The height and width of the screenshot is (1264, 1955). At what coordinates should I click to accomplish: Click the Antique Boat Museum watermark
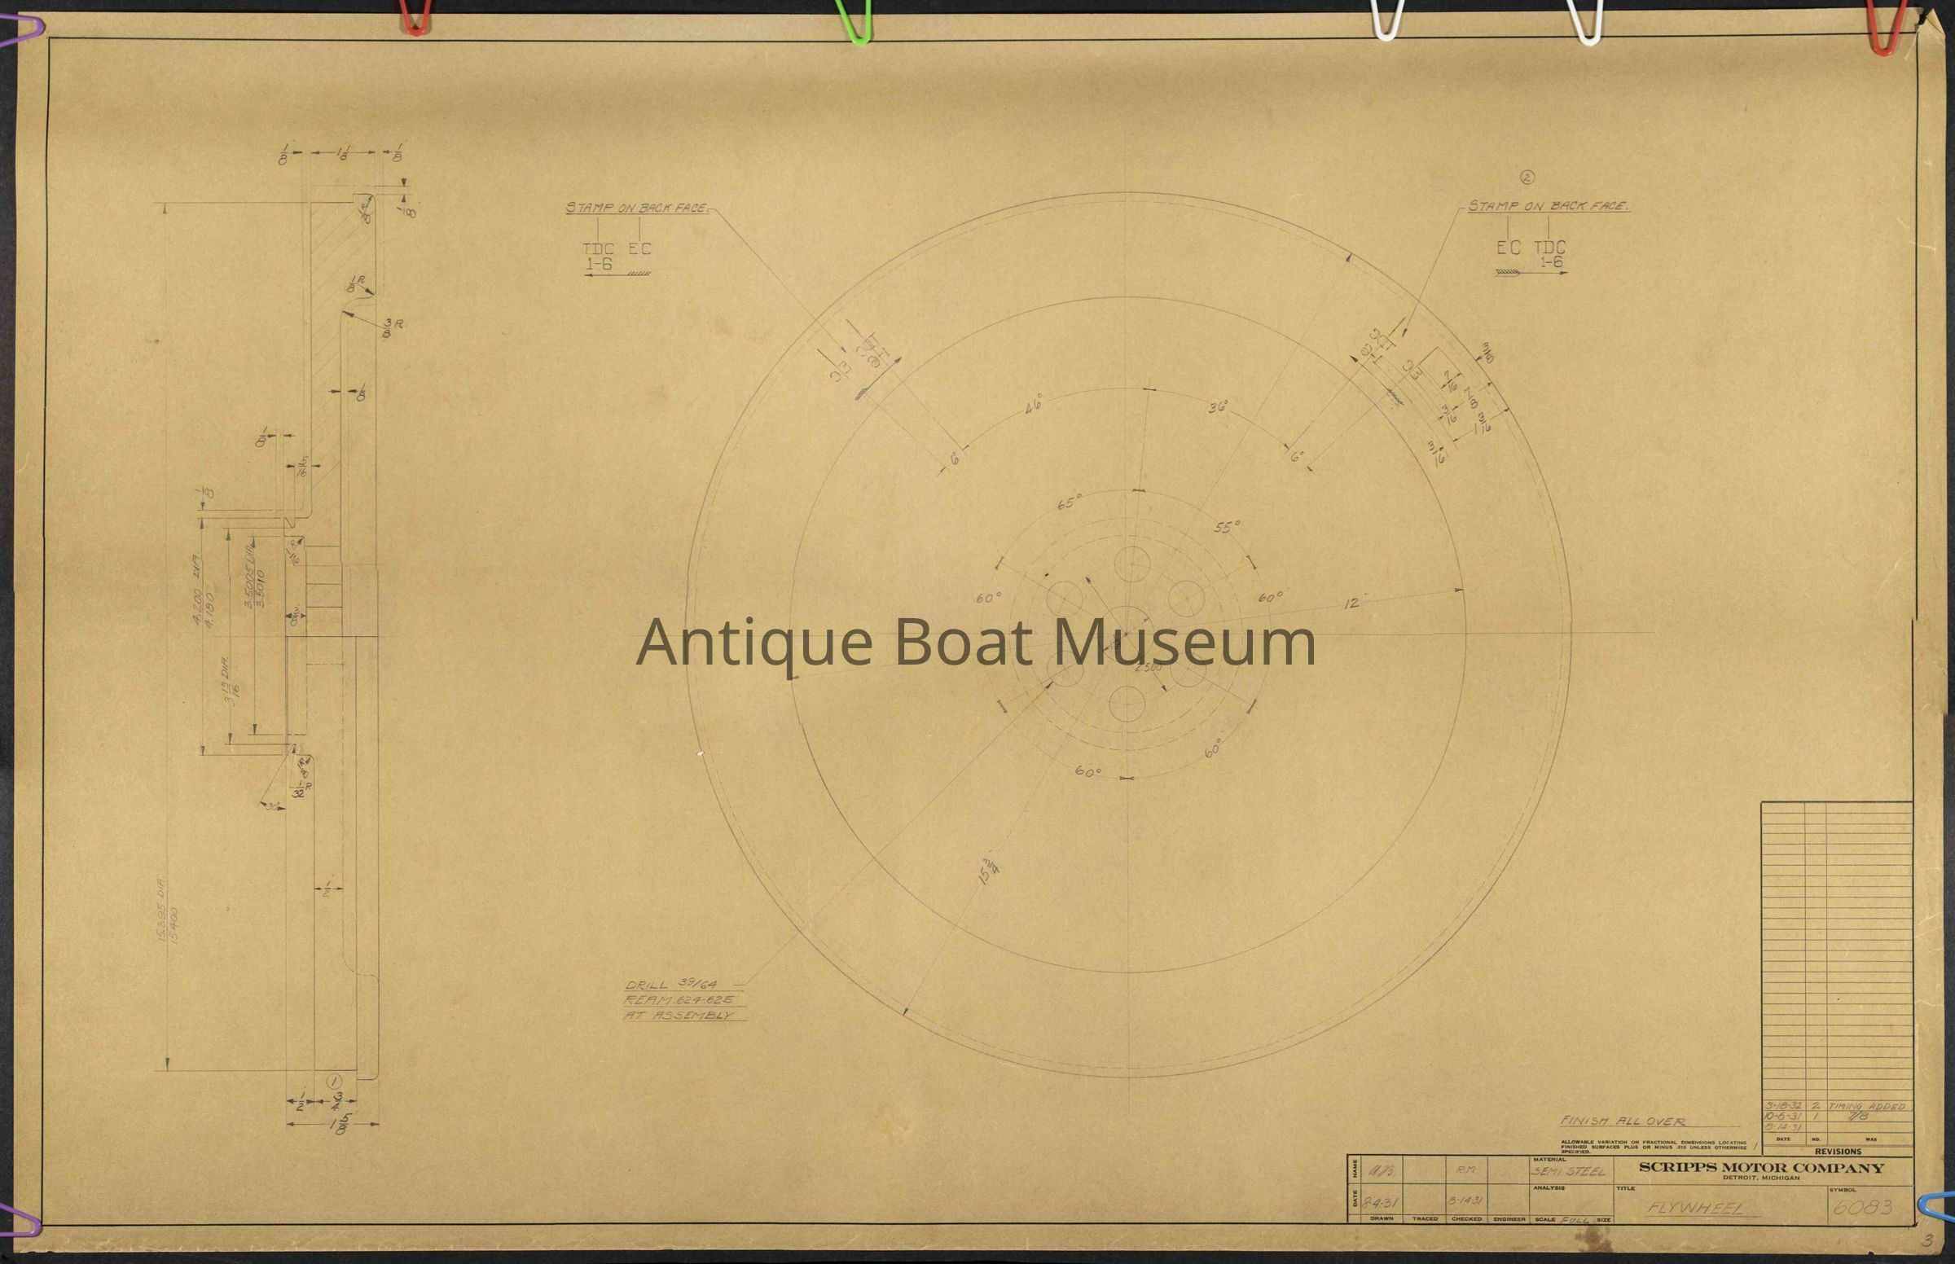[x=976, y=642]
